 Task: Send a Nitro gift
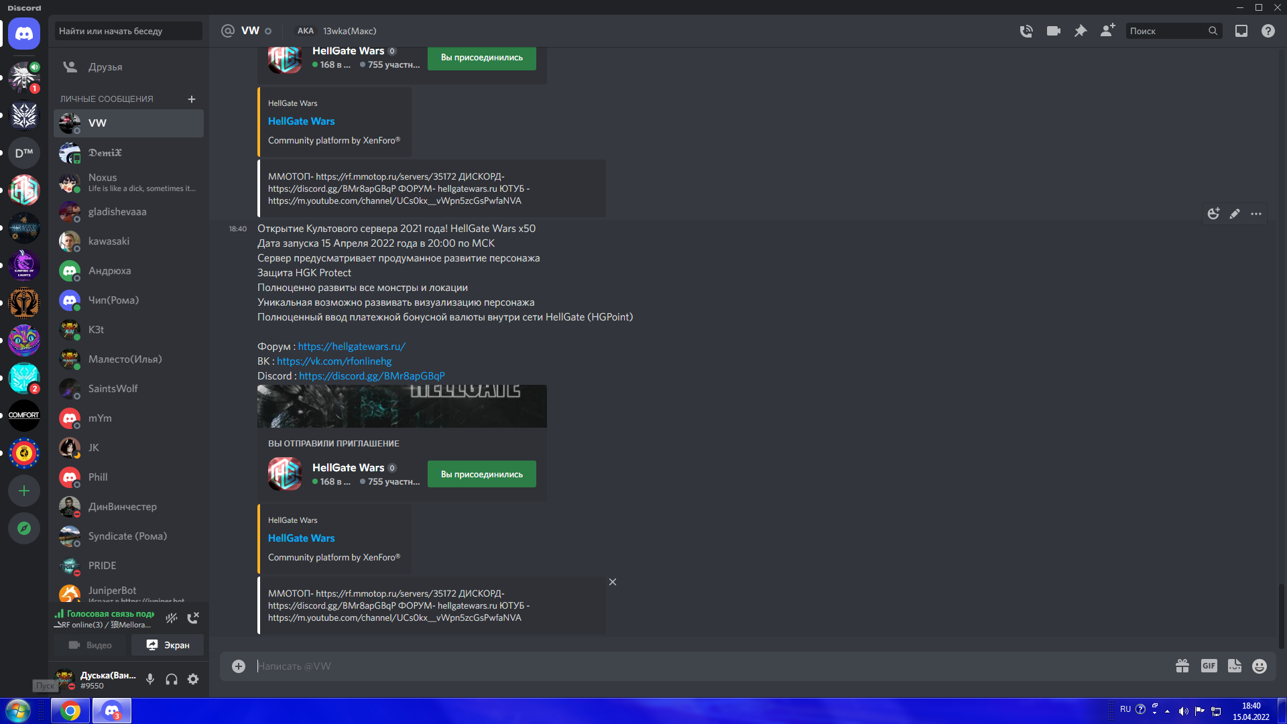(1182, 666)
